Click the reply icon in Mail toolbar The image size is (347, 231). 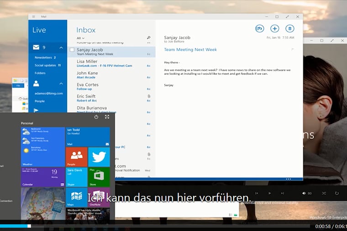click(x=259, y=29)
